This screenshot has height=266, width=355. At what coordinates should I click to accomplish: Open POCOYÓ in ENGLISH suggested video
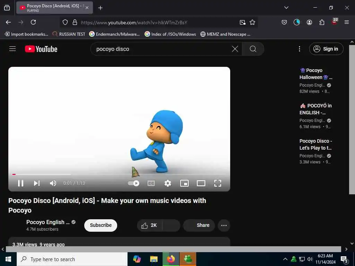(x=315, y=109)
